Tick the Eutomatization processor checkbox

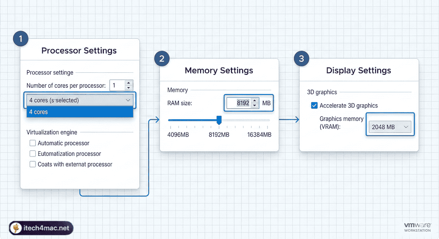[33, 153]
